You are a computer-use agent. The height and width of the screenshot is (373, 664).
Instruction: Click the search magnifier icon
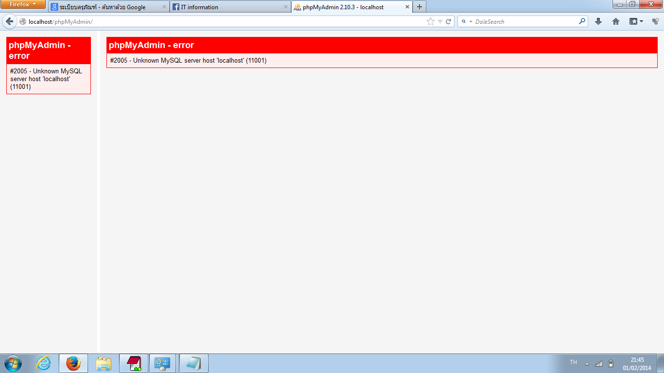pos(582,21)
